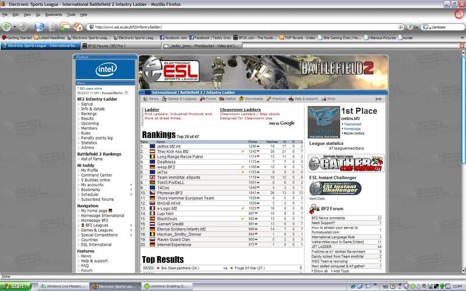Open Premium in the ESL navigation bar
466x291 pixels.
[276, 99]
